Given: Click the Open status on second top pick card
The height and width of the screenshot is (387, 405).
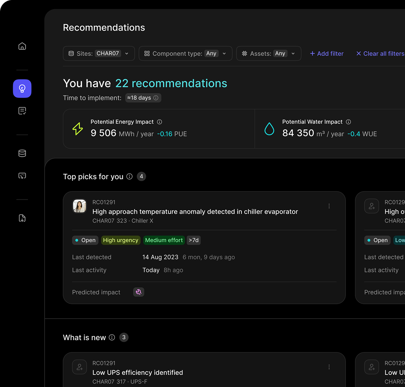Looking at the screenshot, I should 377,240.
